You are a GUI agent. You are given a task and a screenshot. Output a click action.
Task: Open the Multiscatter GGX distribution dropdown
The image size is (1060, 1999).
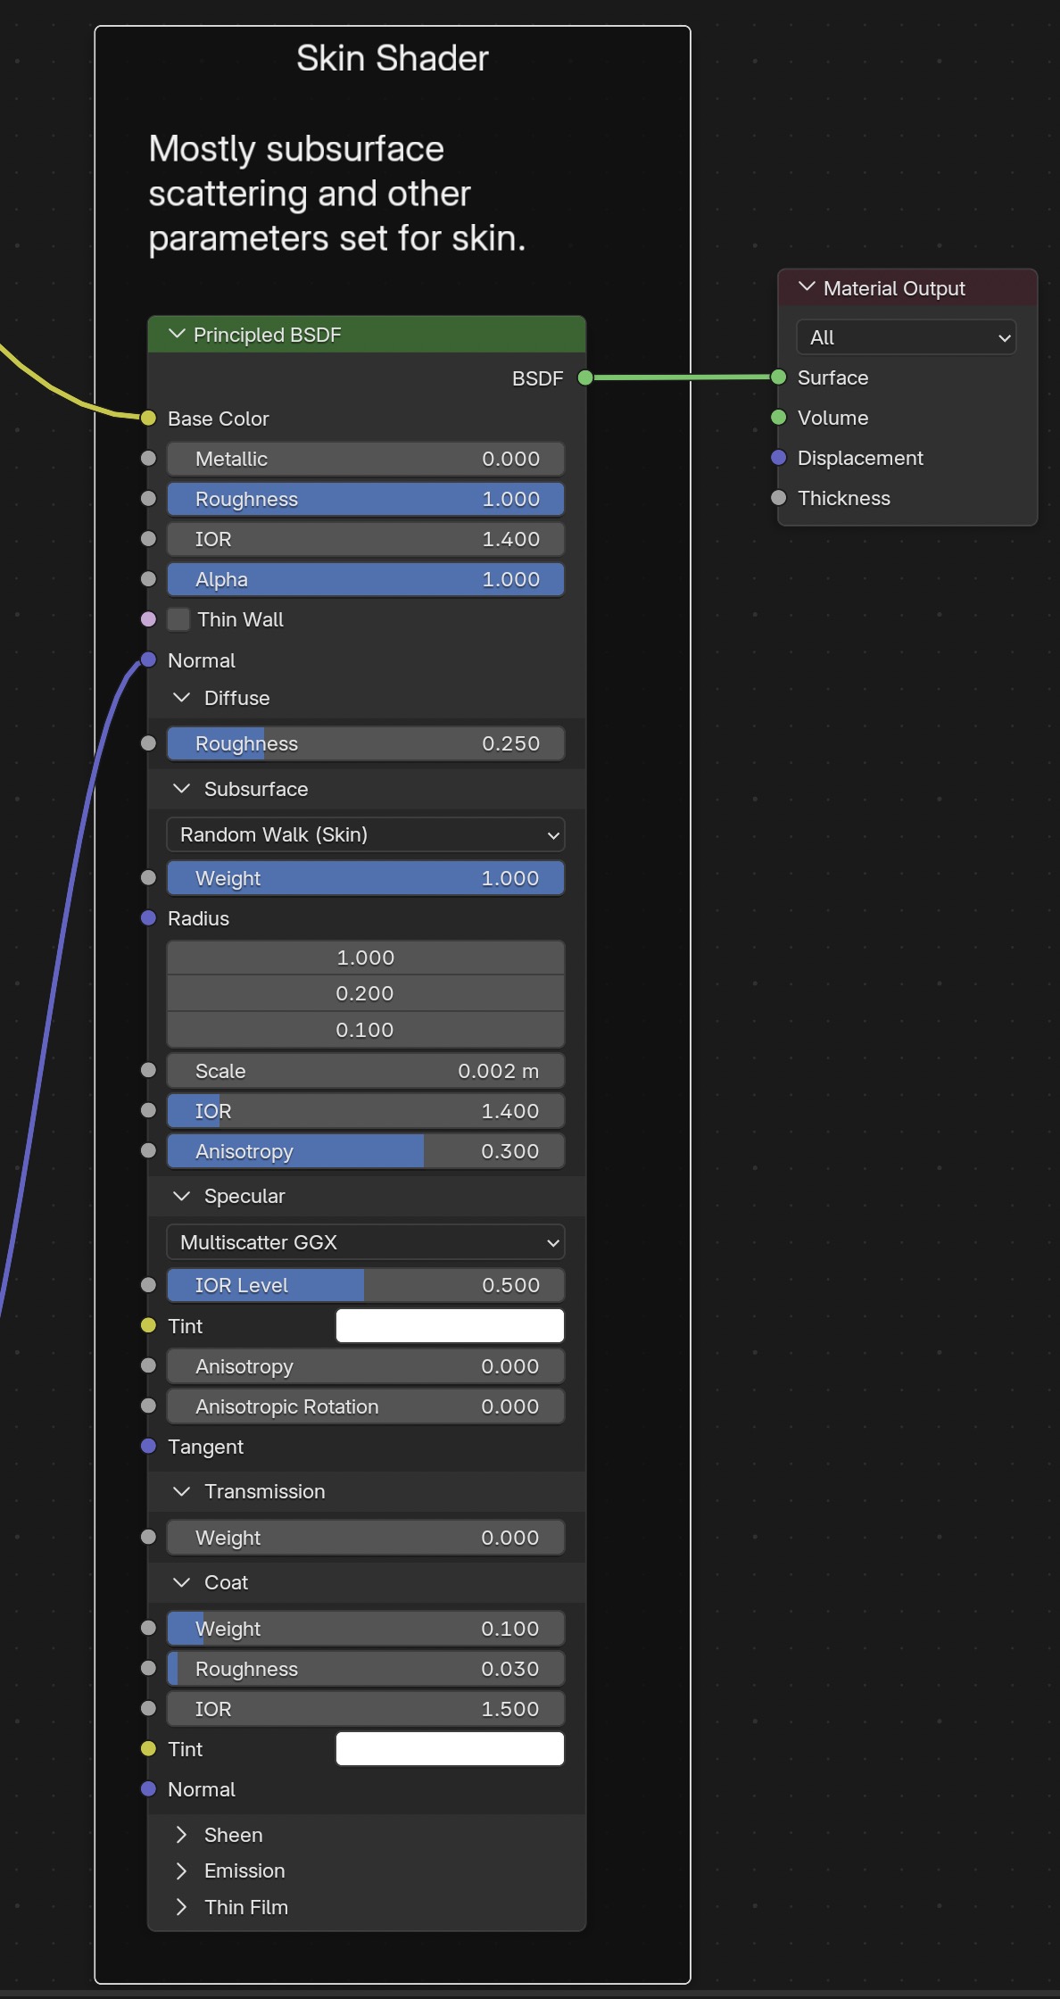pos(366,1241)
